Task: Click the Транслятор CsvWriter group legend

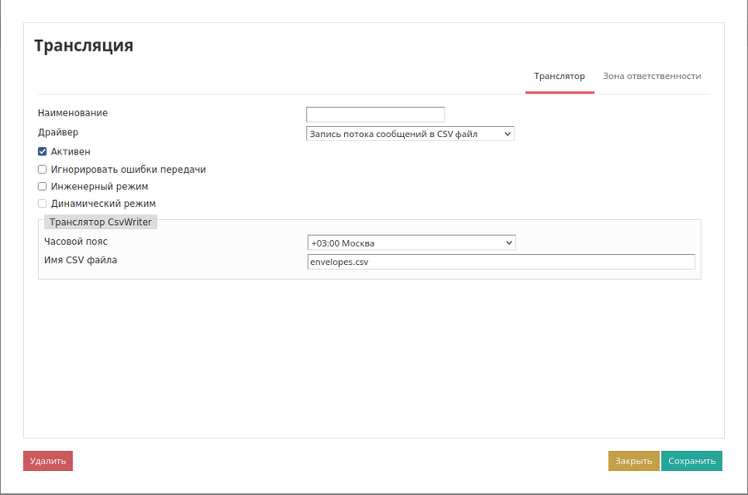Action: [101, 223]
